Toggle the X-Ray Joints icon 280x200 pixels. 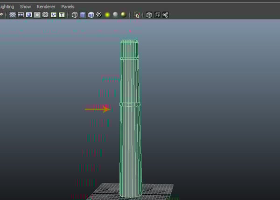[165, 15]
